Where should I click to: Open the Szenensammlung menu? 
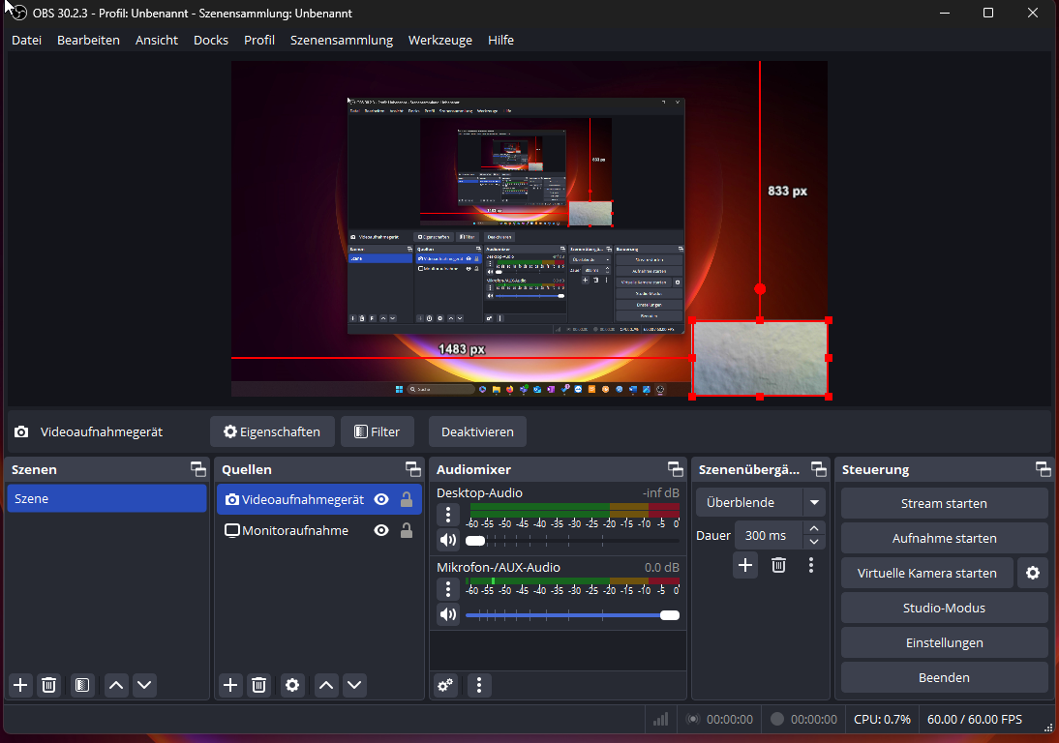coord(342,40)
